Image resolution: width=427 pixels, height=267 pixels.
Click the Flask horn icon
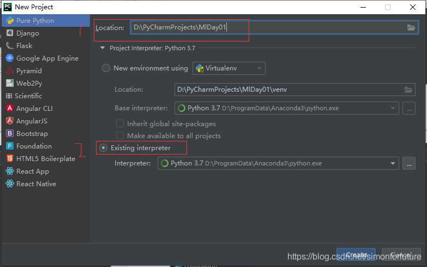[10, 45]
